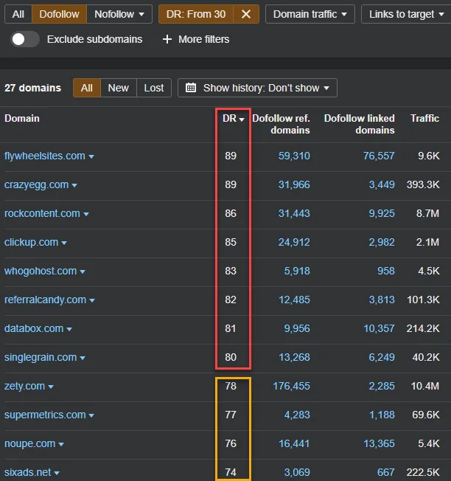Viewport: 451px width, 481px height.
Task: Expand the crazyegg.com dropdown arrow
Action: tap(74, 185)
